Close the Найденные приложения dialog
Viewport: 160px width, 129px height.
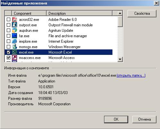pos(156,3)
